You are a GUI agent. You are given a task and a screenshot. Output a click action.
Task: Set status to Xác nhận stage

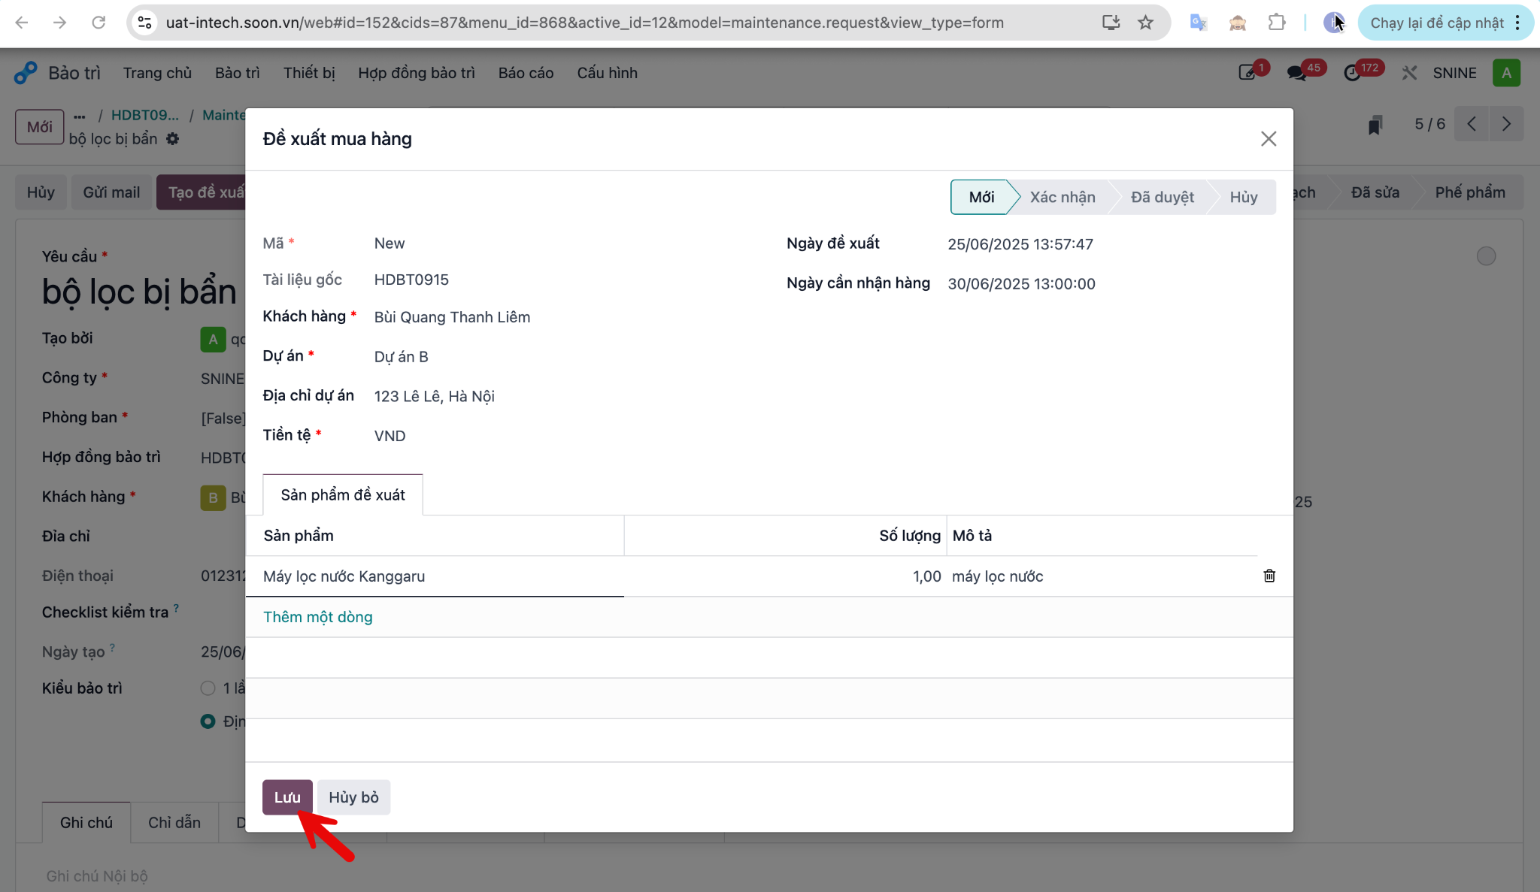click(1063, 197)
